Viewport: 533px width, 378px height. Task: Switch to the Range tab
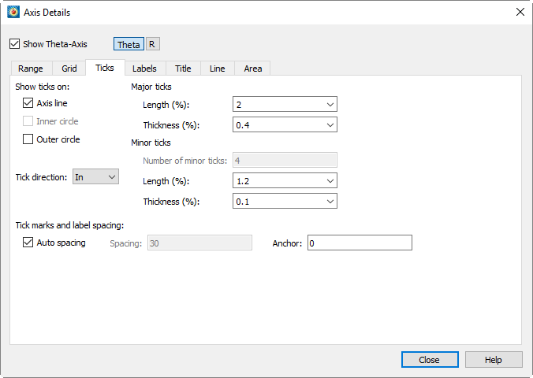point(31,69)
